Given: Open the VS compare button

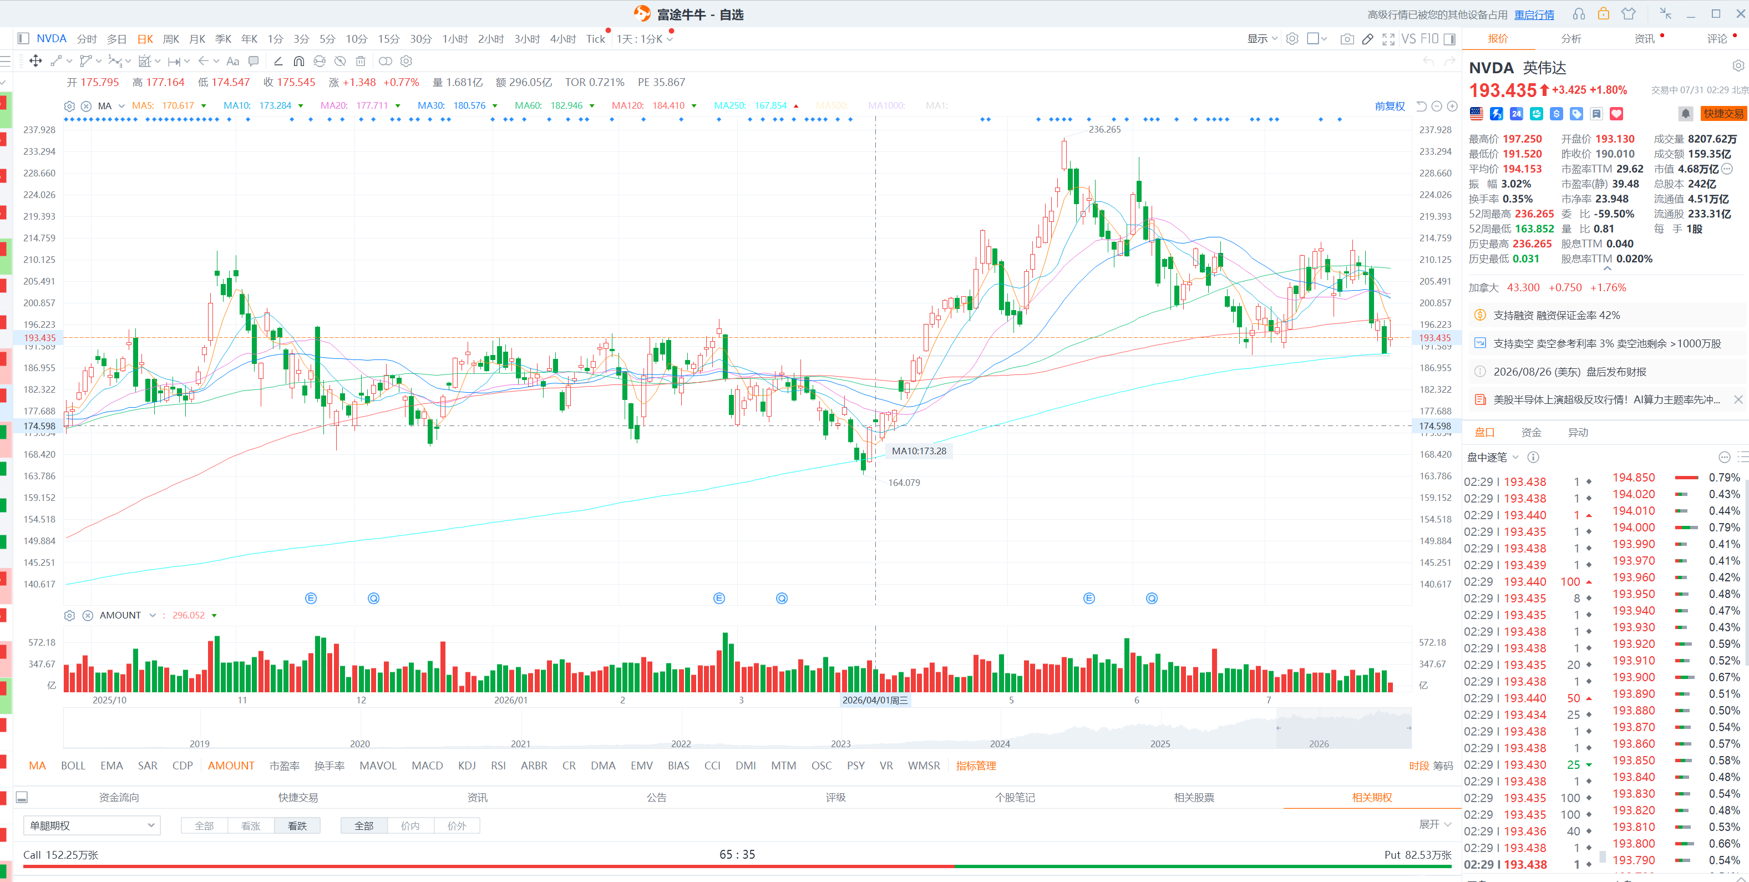Looking at the screenshot, I should [1409, 39].
